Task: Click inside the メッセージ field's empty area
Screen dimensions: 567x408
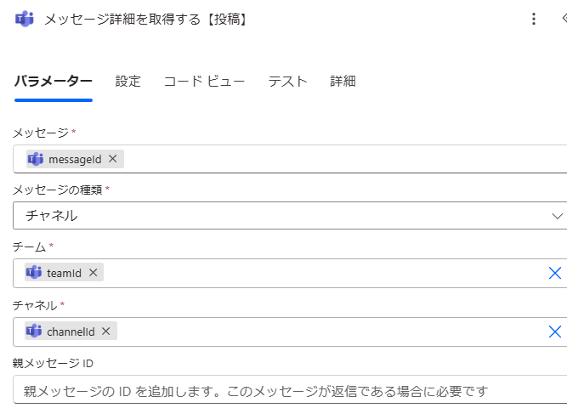Action: [340, 159]
